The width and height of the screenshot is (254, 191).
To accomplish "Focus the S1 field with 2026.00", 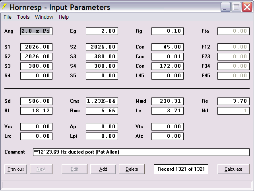I will pos(36,47).
